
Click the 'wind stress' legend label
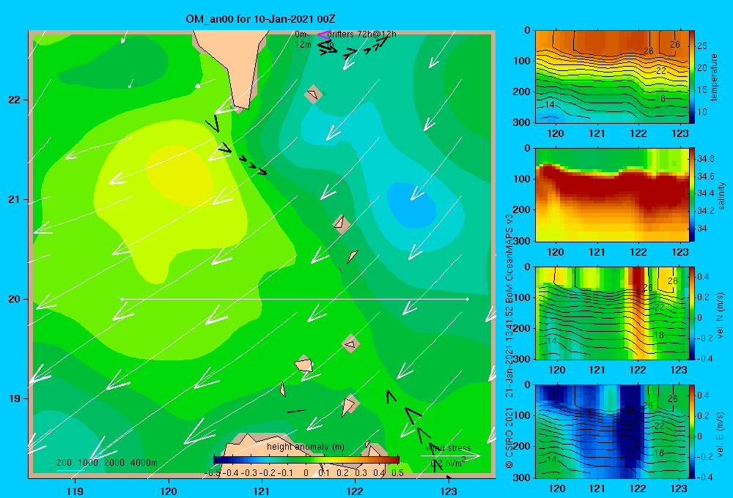coord(448,448)
